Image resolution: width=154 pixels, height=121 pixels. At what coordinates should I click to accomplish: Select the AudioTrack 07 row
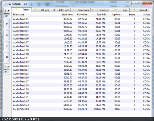(81, 43)
